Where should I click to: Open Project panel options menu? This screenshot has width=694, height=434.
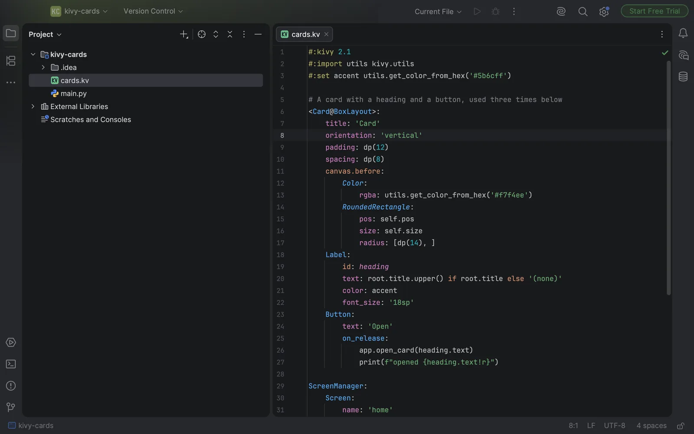244,34
